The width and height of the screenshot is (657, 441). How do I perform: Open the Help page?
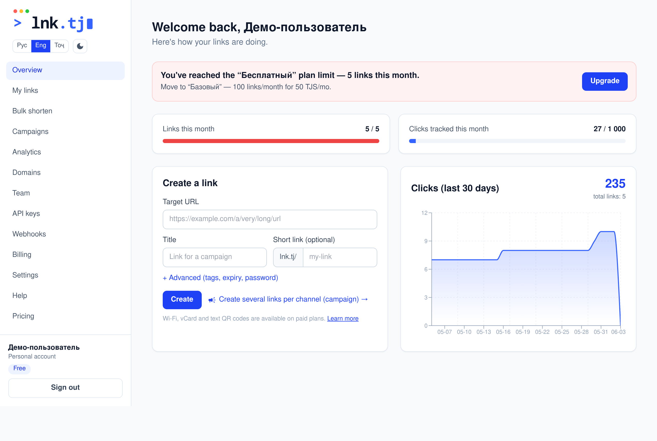(65, 296)
